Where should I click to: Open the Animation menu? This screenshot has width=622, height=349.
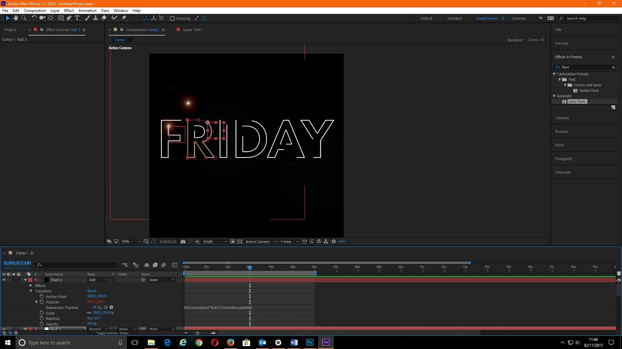87,10
